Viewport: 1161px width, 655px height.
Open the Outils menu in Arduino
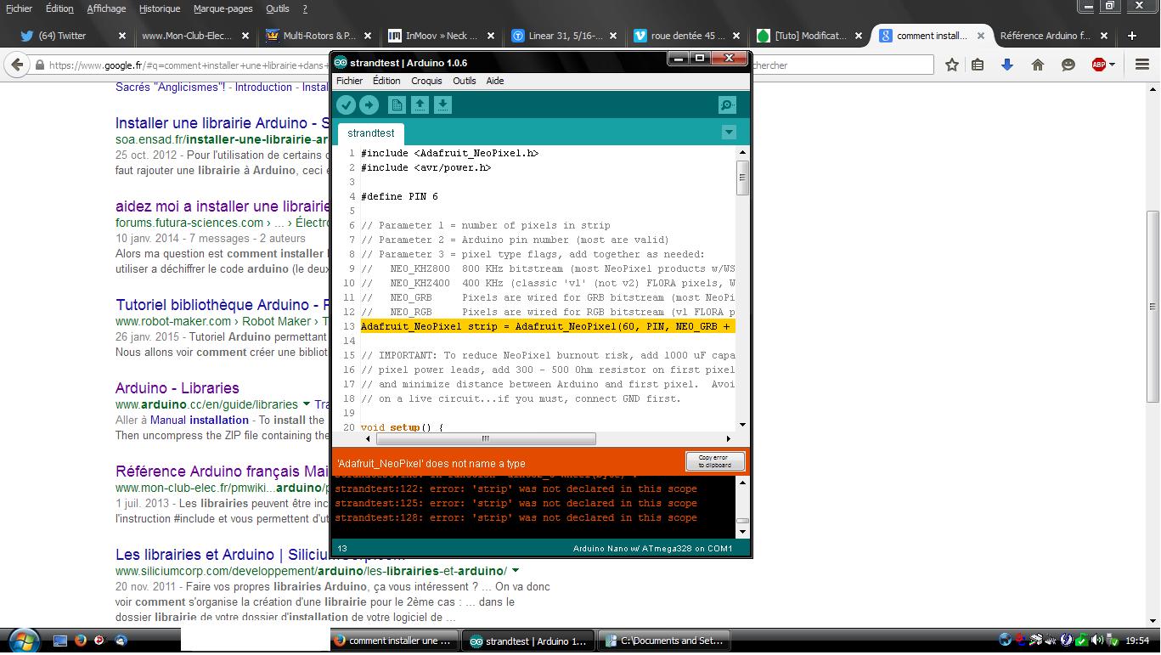464,81
